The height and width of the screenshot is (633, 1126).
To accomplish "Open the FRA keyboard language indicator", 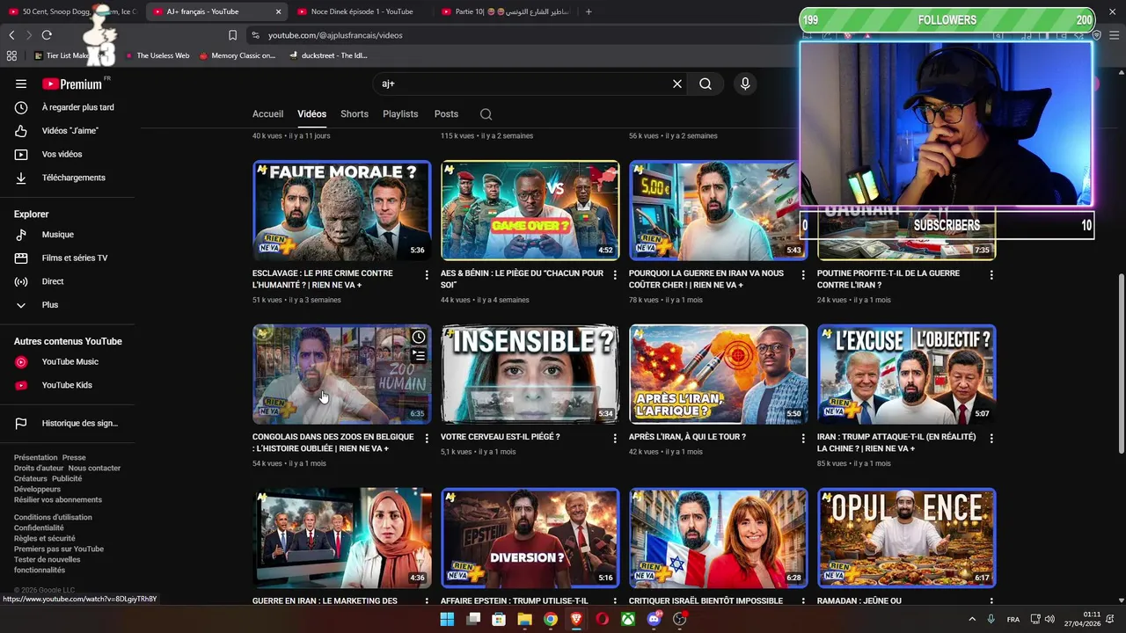I will click(1013, 619).
